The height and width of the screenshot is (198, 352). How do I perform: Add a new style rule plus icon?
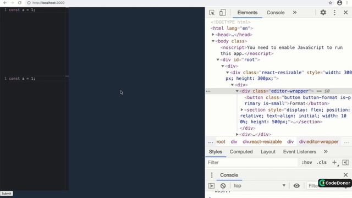point(334,162)
